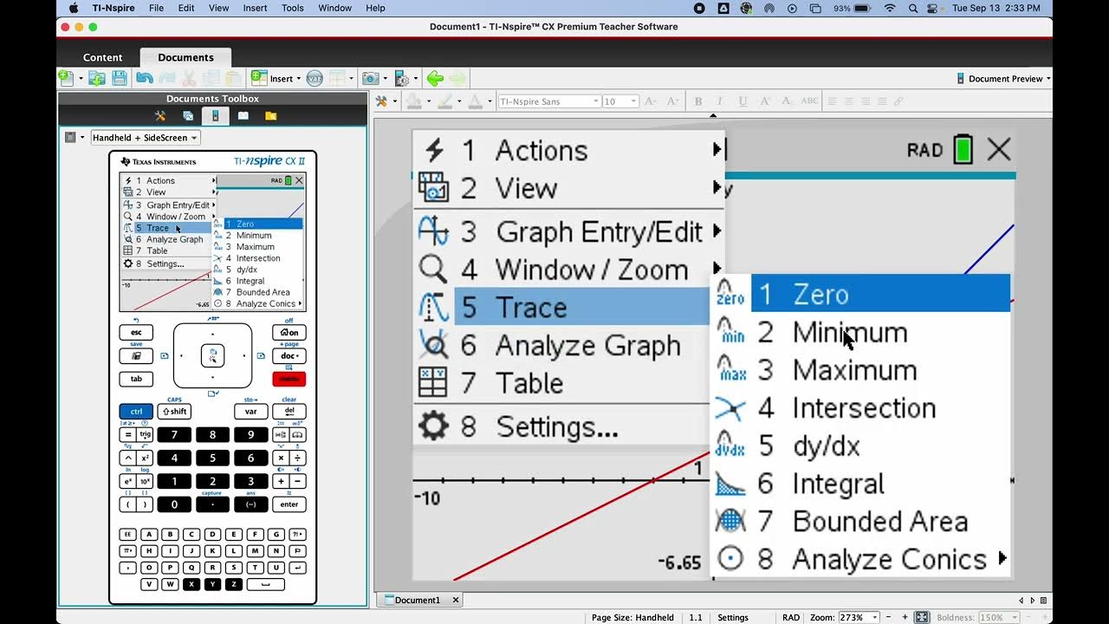Open the Handheld + SideScreen view dropdown
The image size is (1109, 624).
point(146,138)
